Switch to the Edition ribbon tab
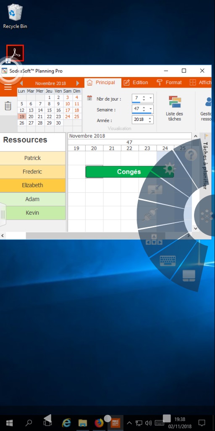The height and width of the screenshot is (431, 215). (136, 82)
